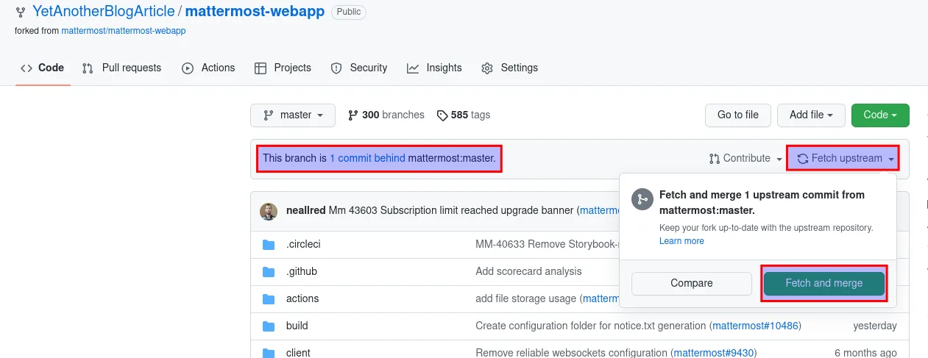The height and width of the screenshot is (358, 928).
Task: Click the repository fork icon beside the owner name
Action: [21, 12]
